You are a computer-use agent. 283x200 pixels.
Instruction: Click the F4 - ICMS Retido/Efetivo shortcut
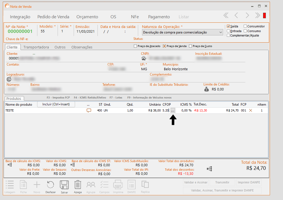(90, 98)
